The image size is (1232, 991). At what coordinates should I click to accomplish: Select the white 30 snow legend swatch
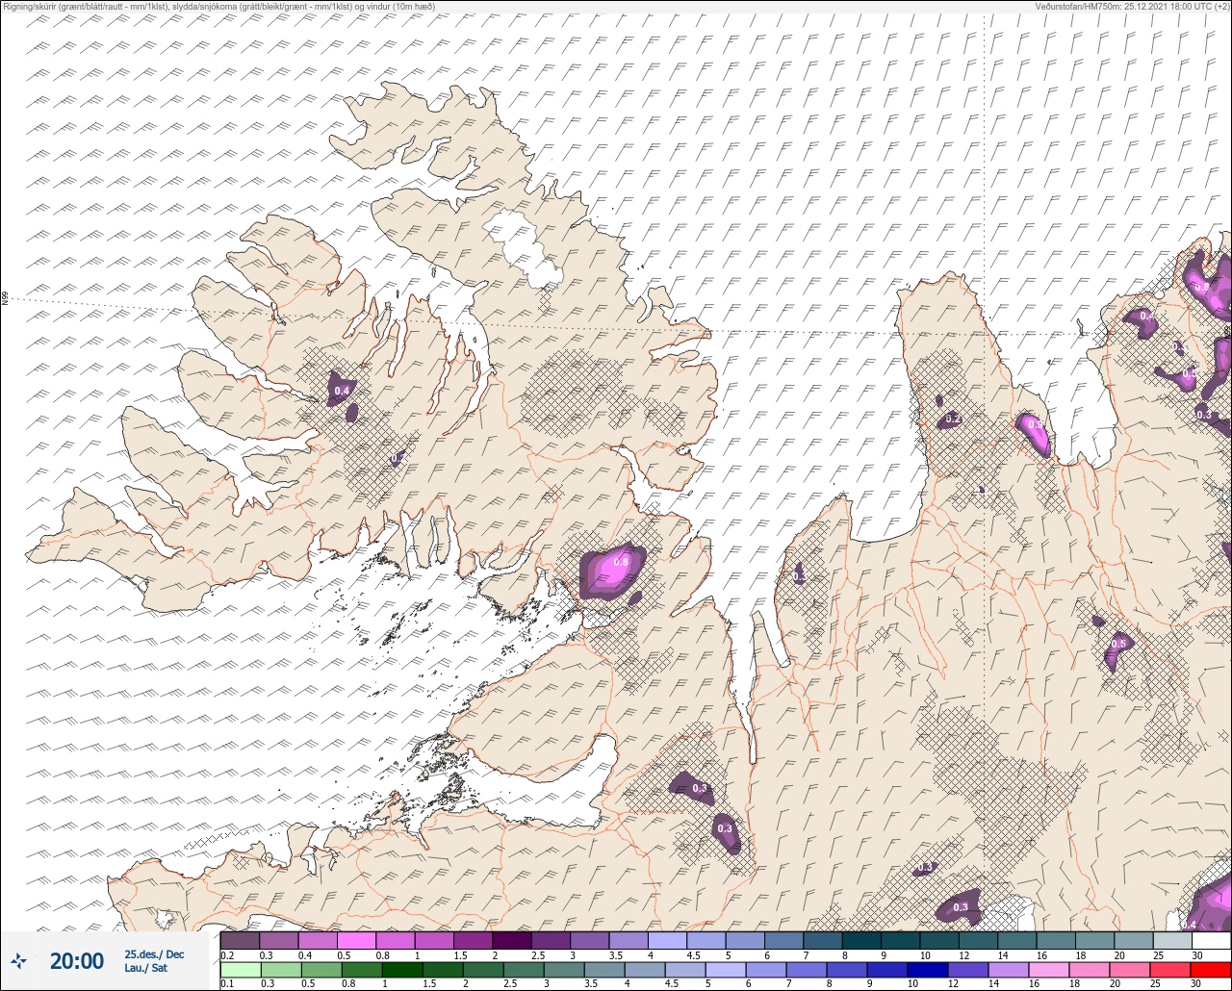click(1211, 940)
